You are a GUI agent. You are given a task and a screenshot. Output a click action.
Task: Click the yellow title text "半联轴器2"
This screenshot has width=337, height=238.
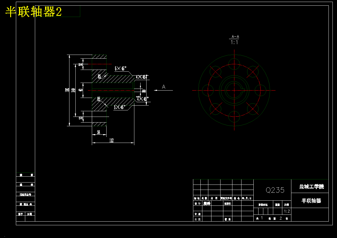click(33, 12)
